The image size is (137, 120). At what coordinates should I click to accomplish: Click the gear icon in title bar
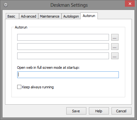coord(6,5)
